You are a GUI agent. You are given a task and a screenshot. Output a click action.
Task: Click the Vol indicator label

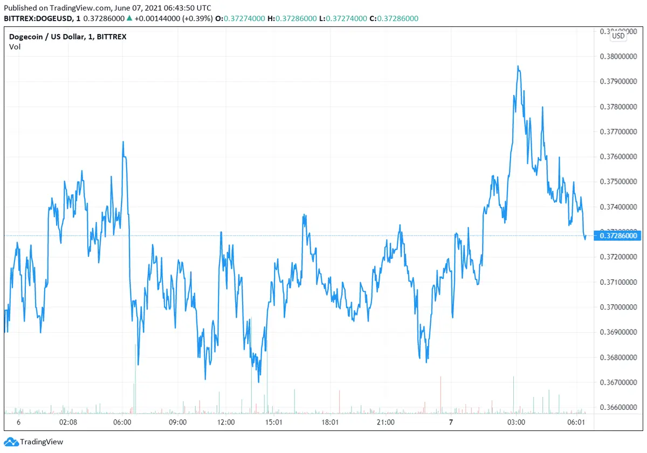[15, 47]
